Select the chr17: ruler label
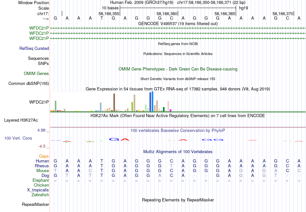 pos(43,14)
